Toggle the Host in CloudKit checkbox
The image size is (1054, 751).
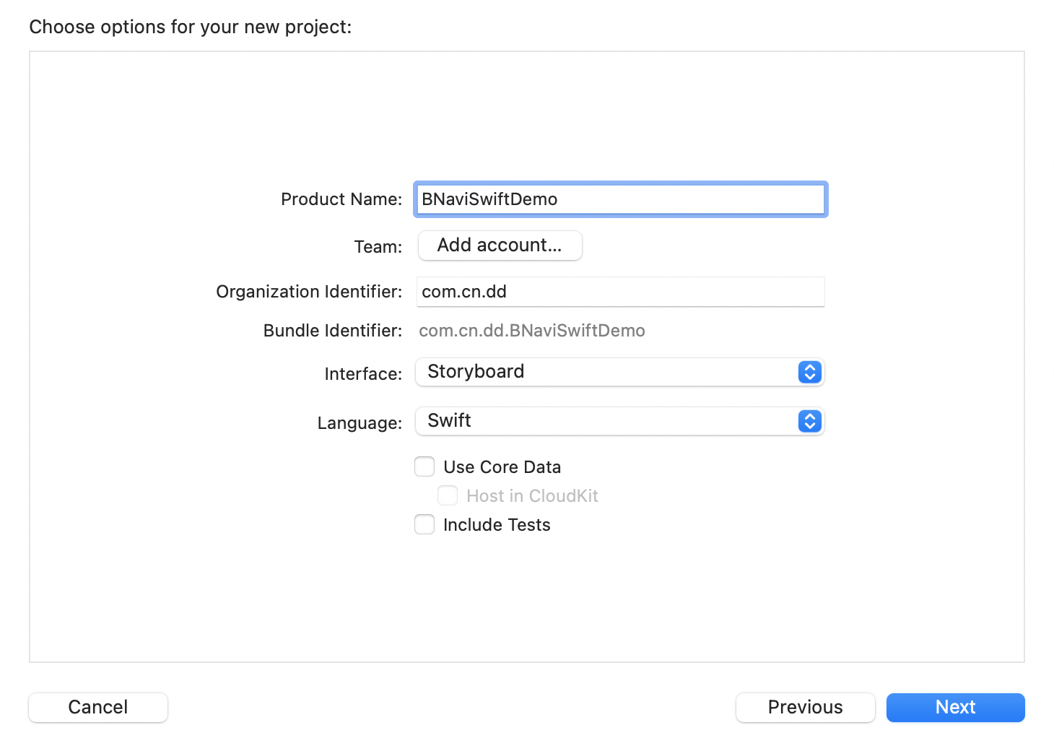coord(448,495)
